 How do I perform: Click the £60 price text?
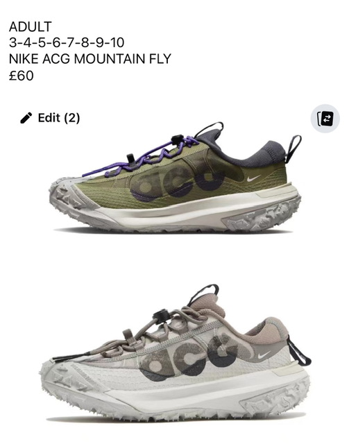click(22, 76)
